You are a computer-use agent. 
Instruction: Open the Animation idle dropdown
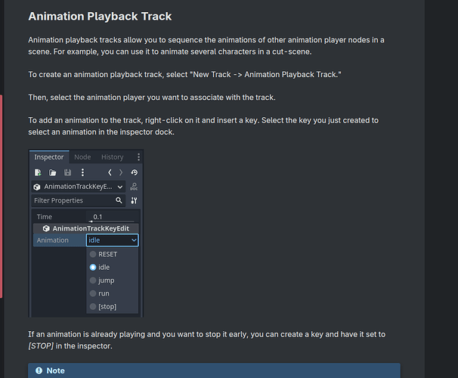tap(112, 240)
